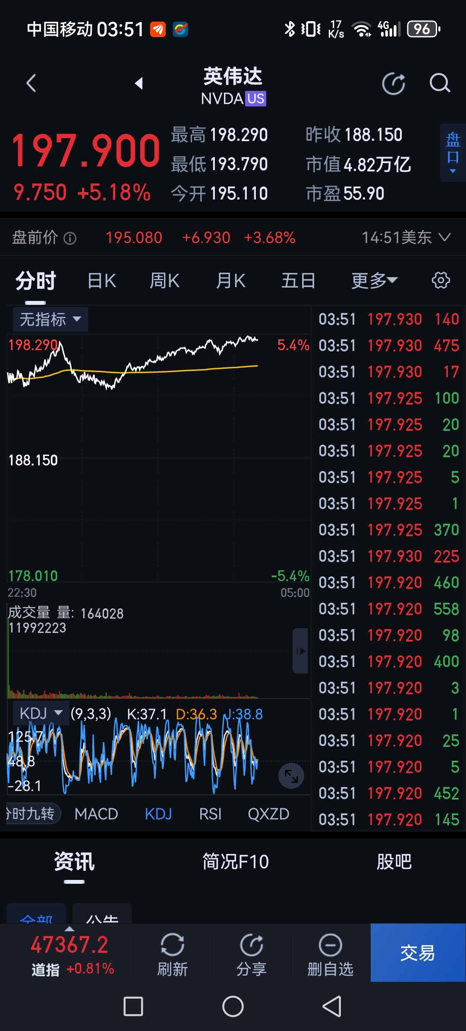Tap the +5.18% change percentage
The width and height of the screenshot is (466, 1031).
114,192
